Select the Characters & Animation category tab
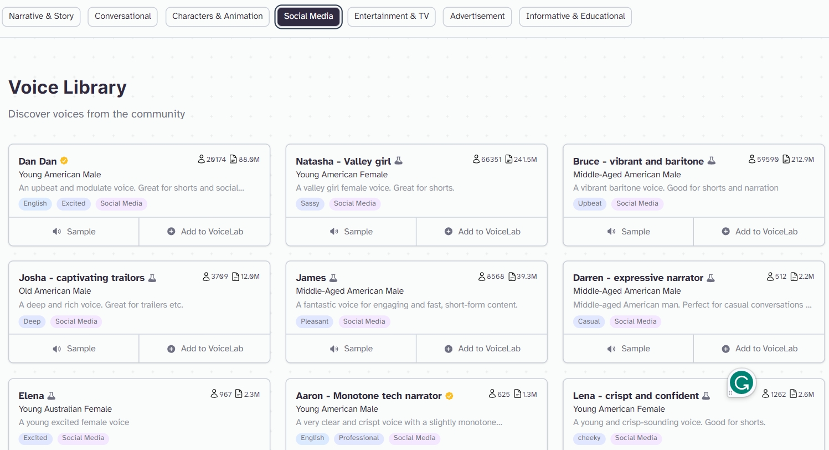The image size is (829, 450). click(x=218, y=16)
